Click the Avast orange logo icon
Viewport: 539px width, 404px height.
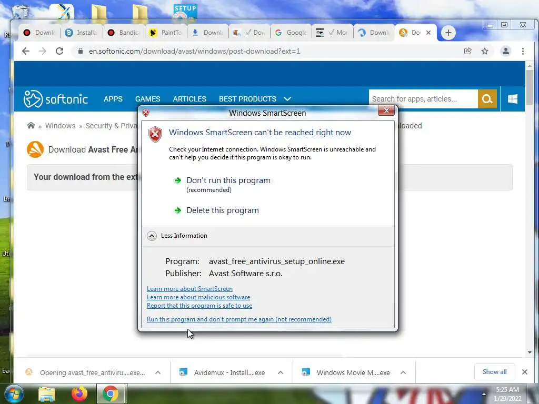pos(35,149)
